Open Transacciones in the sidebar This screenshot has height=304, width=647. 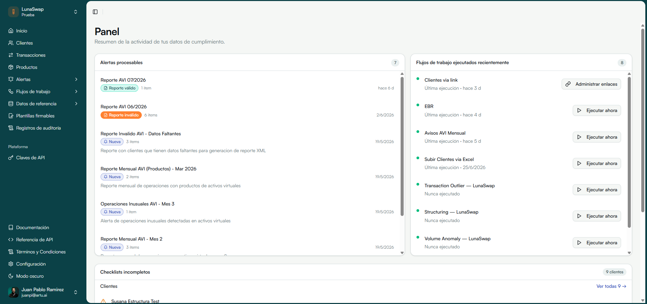(43, 55)
